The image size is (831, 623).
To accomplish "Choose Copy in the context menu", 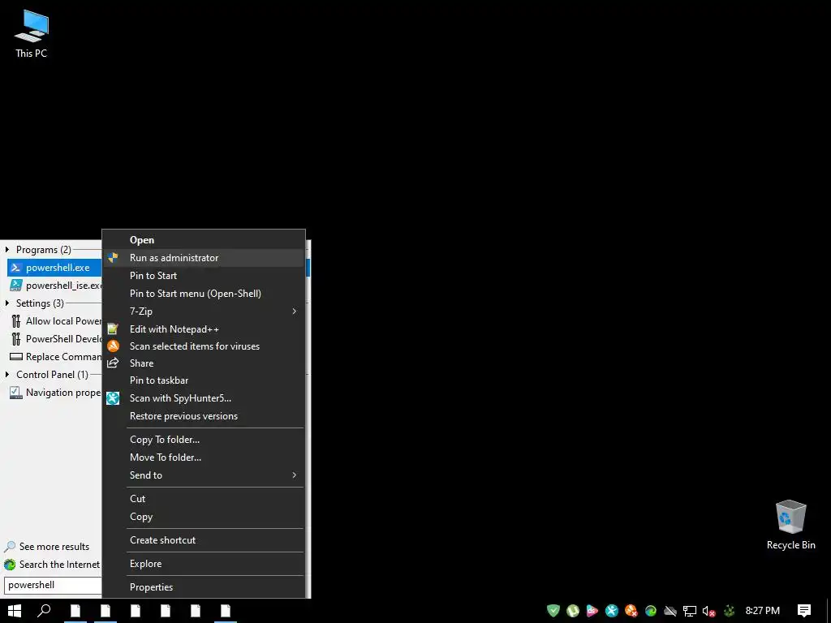I will pos(204,517).
